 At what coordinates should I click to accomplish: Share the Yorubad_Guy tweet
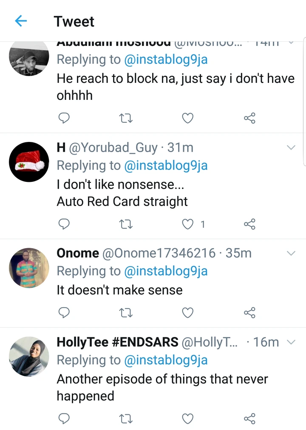click(x=249, y=224)
